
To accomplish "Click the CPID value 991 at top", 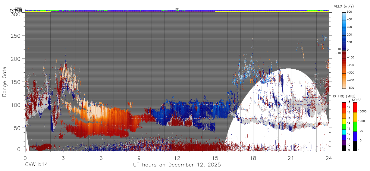I will (177, 9).
